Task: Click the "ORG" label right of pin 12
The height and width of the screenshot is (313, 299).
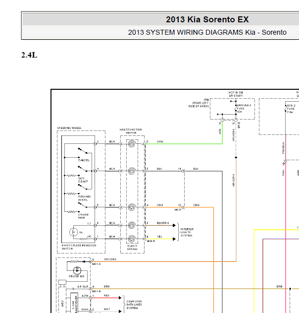Action: pyautogui.click(x=197, y=205)
